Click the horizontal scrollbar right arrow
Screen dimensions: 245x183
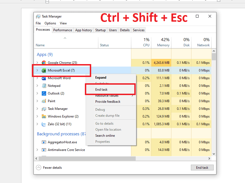click(x=209, y=159)
